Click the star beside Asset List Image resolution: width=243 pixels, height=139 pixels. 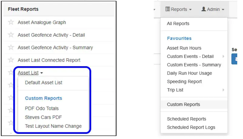[x=11, y=73]
